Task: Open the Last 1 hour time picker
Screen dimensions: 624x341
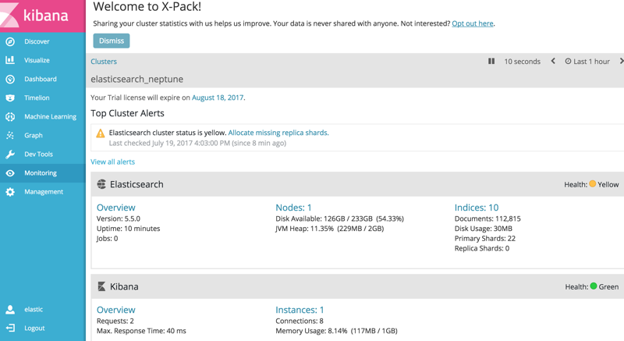Action: 587,61
